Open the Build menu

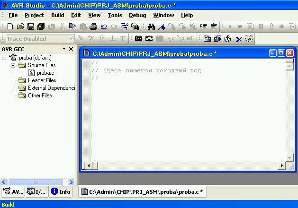pyautogui.click(x=58, y=15)
